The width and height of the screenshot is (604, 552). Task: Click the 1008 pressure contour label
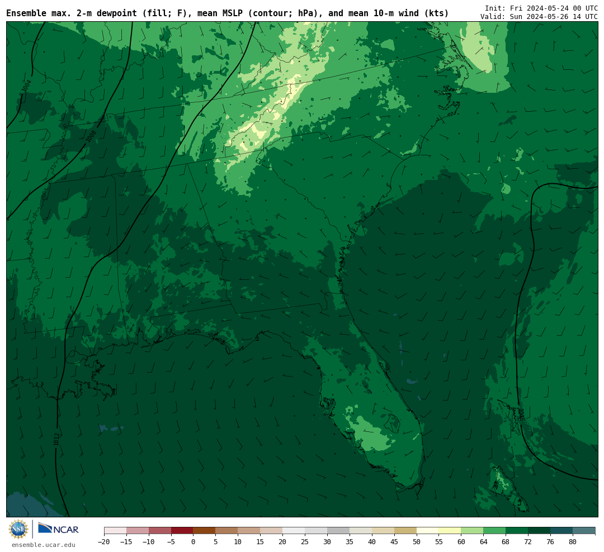[91, 136]
